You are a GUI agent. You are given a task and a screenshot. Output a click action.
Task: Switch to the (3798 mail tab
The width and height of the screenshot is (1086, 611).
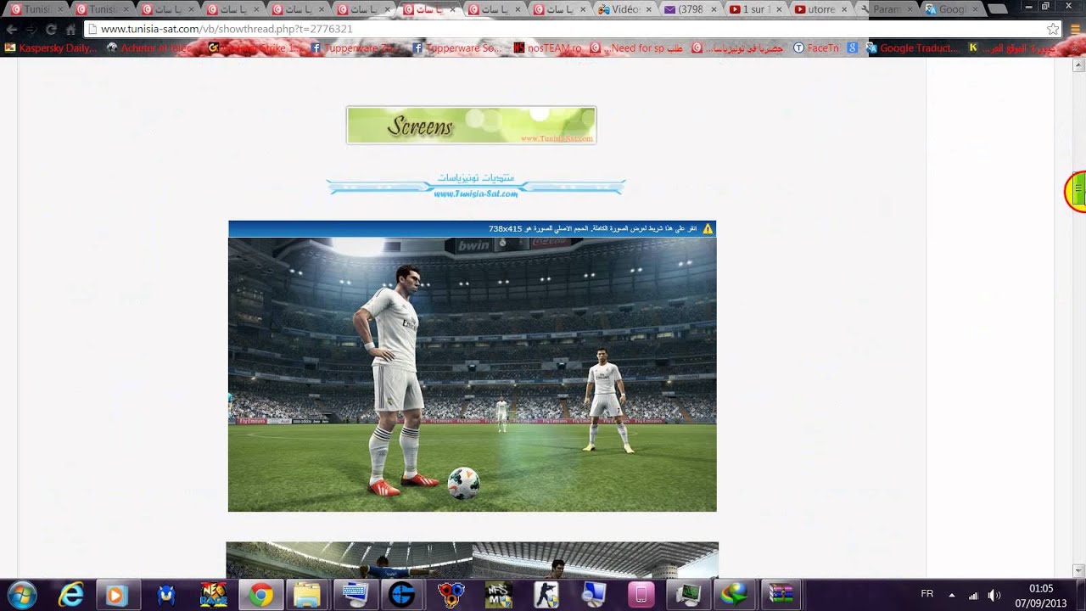691,9
